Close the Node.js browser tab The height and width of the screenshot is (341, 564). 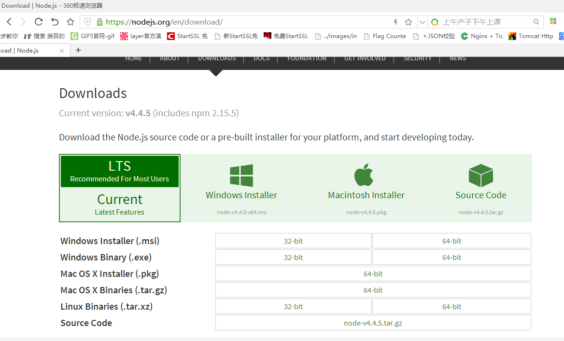point(62,51)
